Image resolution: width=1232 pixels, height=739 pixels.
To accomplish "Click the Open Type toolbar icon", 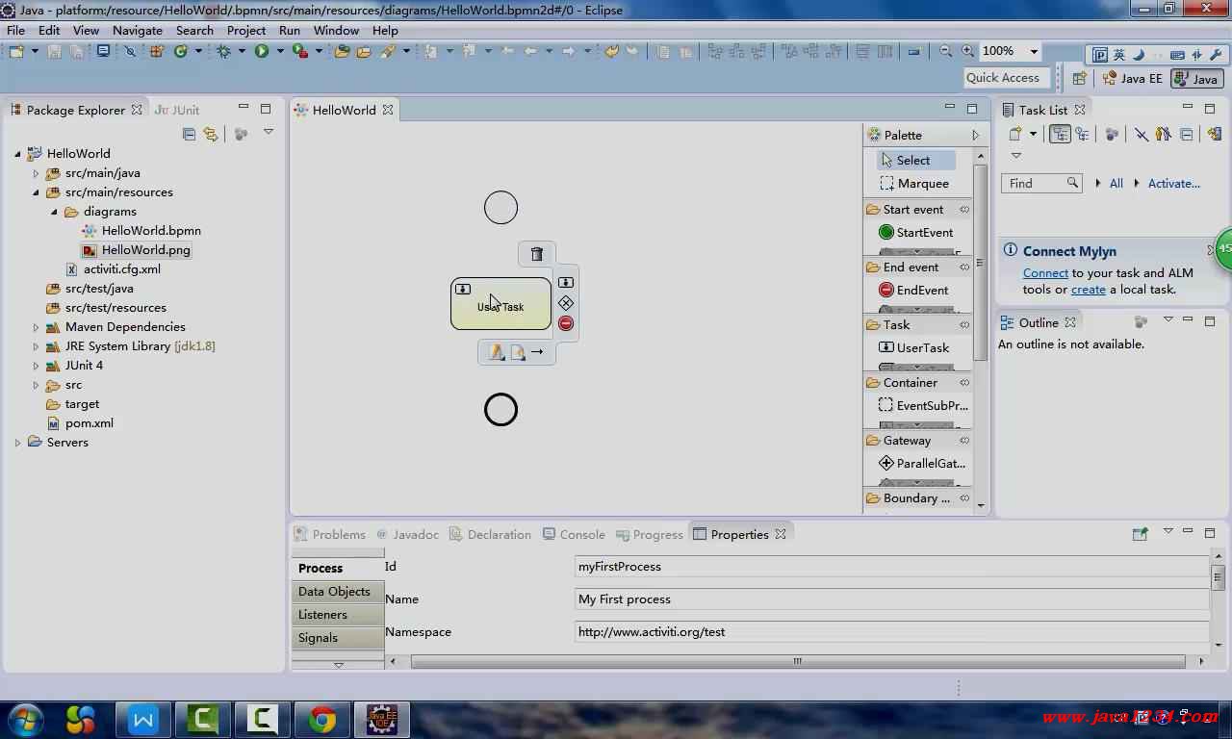I will [x=342, y=51].
